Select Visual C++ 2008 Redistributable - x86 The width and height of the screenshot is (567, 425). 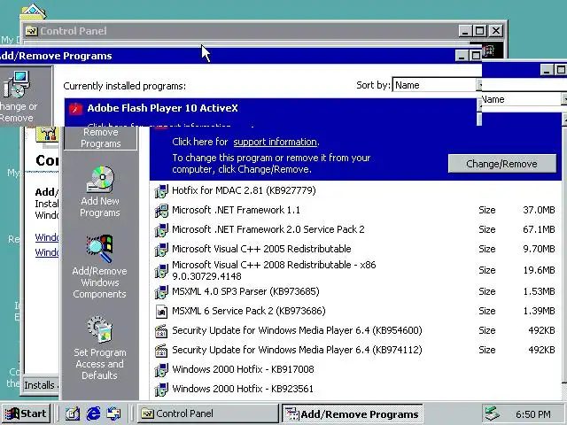[x=356, y=270]
